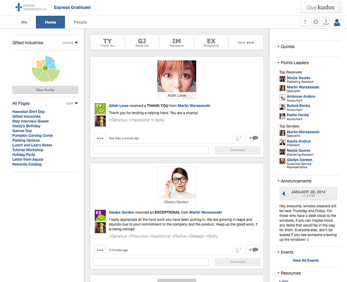
Task: Open the help question mark icon
Action: click(305, 22)
